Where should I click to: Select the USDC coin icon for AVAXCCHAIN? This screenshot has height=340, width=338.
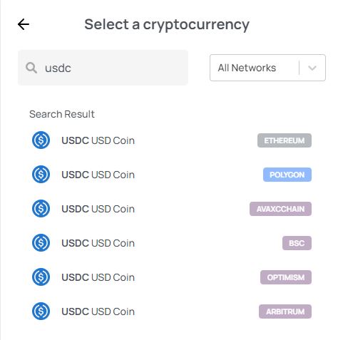pos(41,209)
